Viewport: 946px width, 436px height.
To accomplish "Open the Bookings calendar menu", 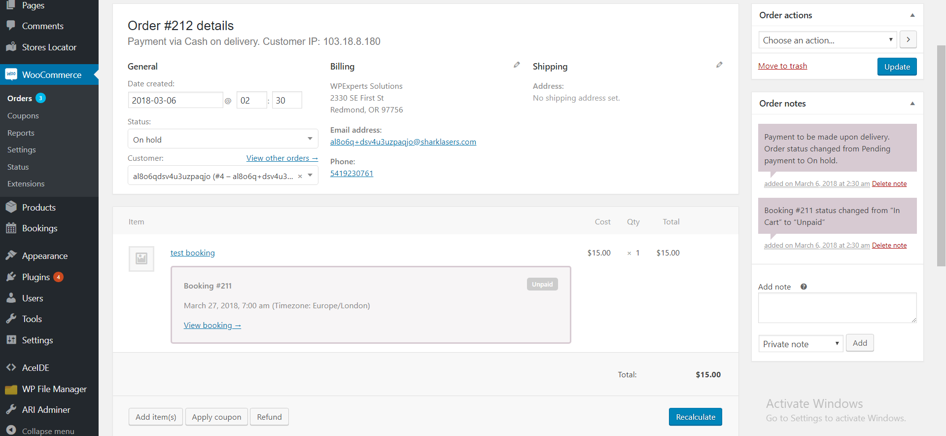I will click(x=39, y=228).
